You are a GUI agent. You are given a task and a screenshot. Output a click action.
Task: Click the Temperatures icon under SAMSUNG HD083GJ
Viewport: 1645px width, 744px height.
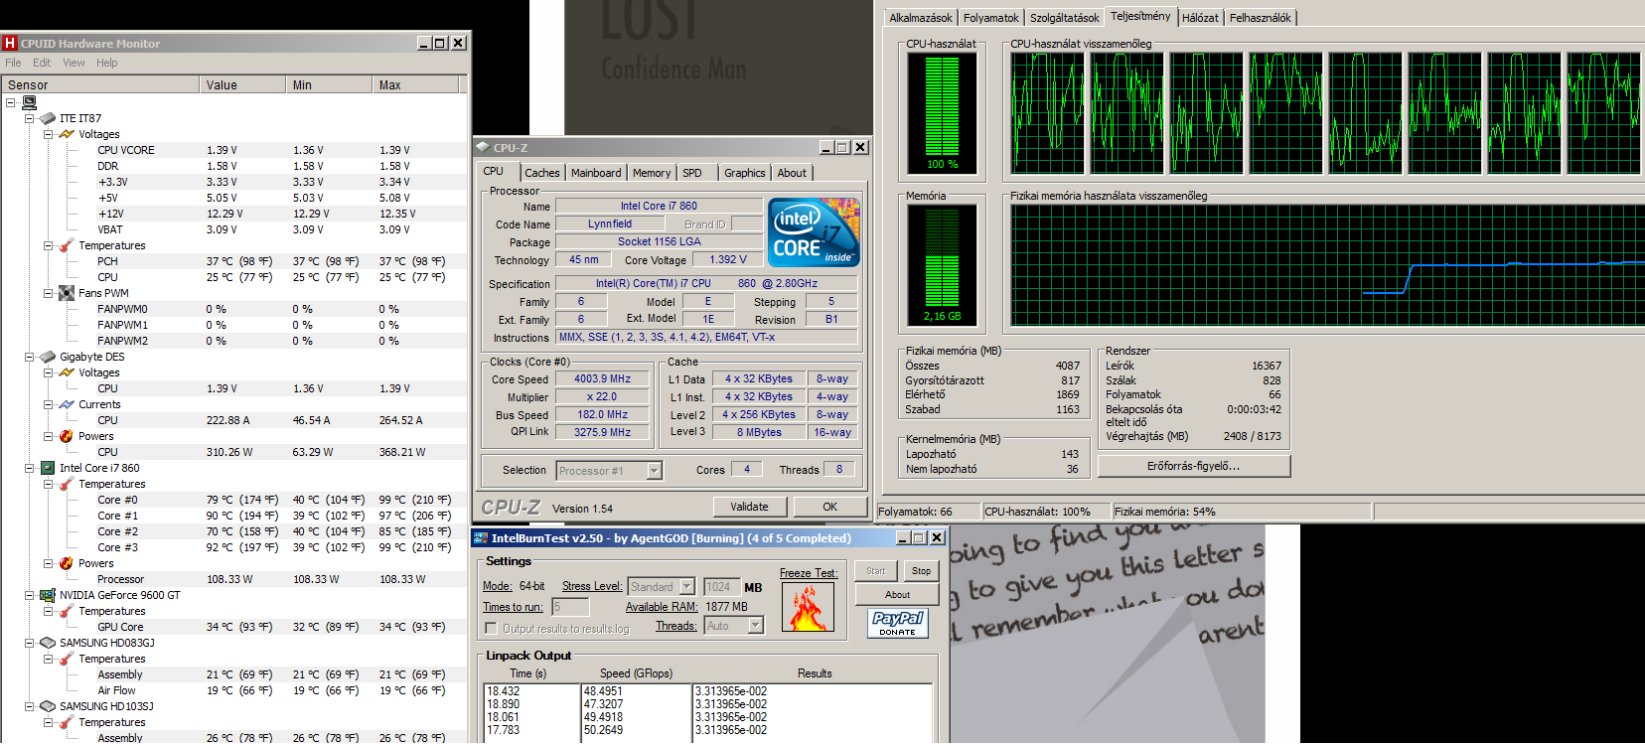click(67, 659)
